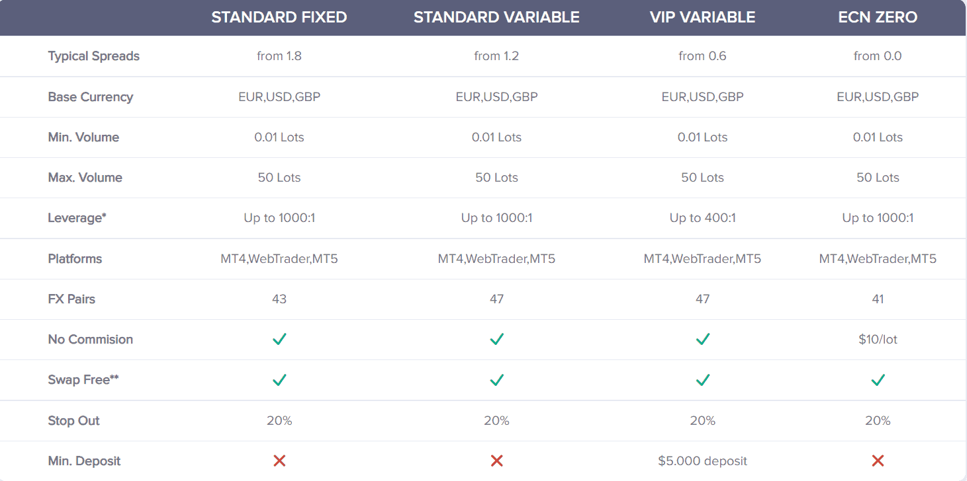Click Swap Free checkmark under Standard Variable
Viewport: 967px width, 481px height.
pos(496,380)
